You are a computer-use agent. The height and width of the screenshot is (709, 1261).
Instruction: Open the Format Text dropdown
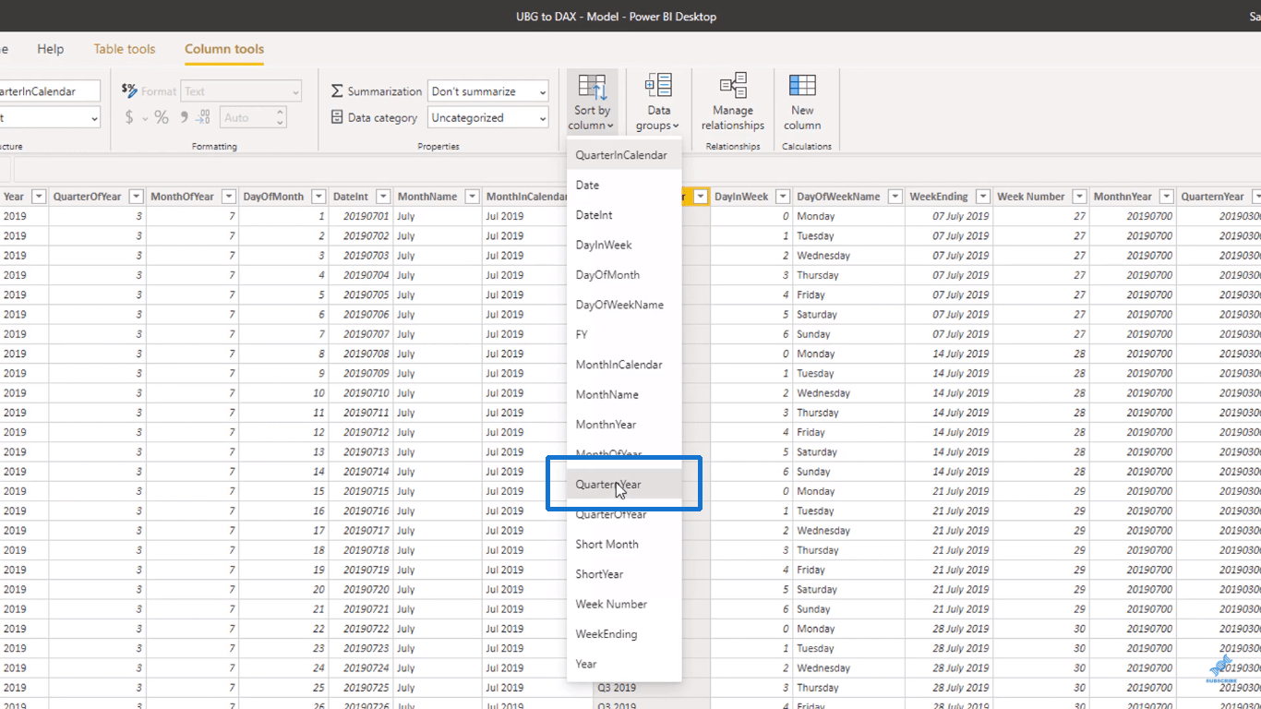[x=241, y=91]
